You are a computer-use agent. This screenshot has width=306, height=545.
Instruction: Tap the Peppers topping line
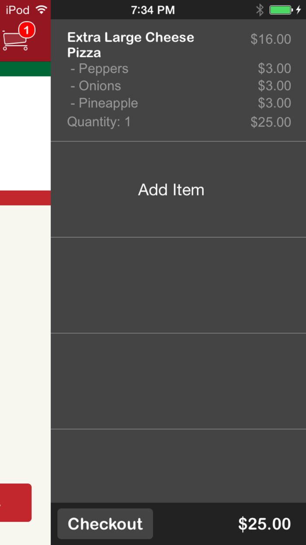104,69
